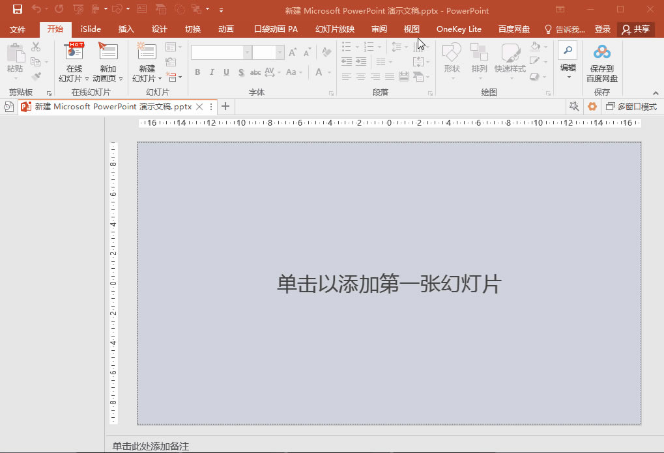Close the 新建 Microsoft PowerPoint 演示文稿.pptx document tab
This screenshot has width=664, height=453.
[199, 107]
